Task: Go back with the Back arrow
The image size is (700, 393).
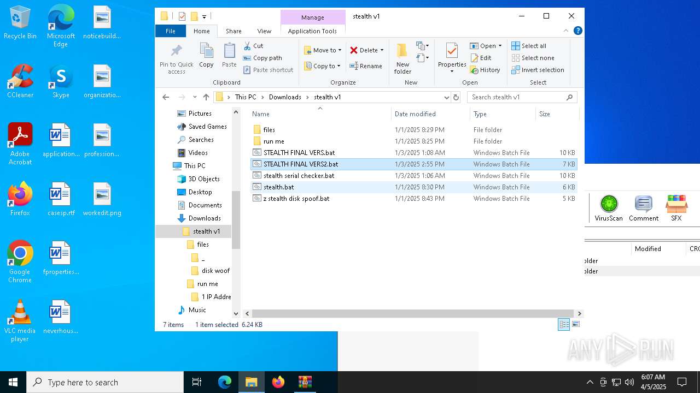Action: click(166, 97)
